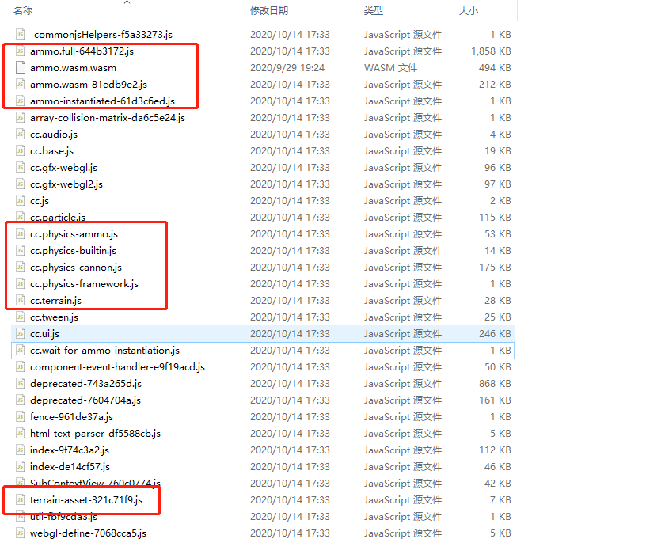Select the file html-text-parser-df5588cb.js
Screen dimensions: 661x554
pyautogui.click(x=95, y=434)
